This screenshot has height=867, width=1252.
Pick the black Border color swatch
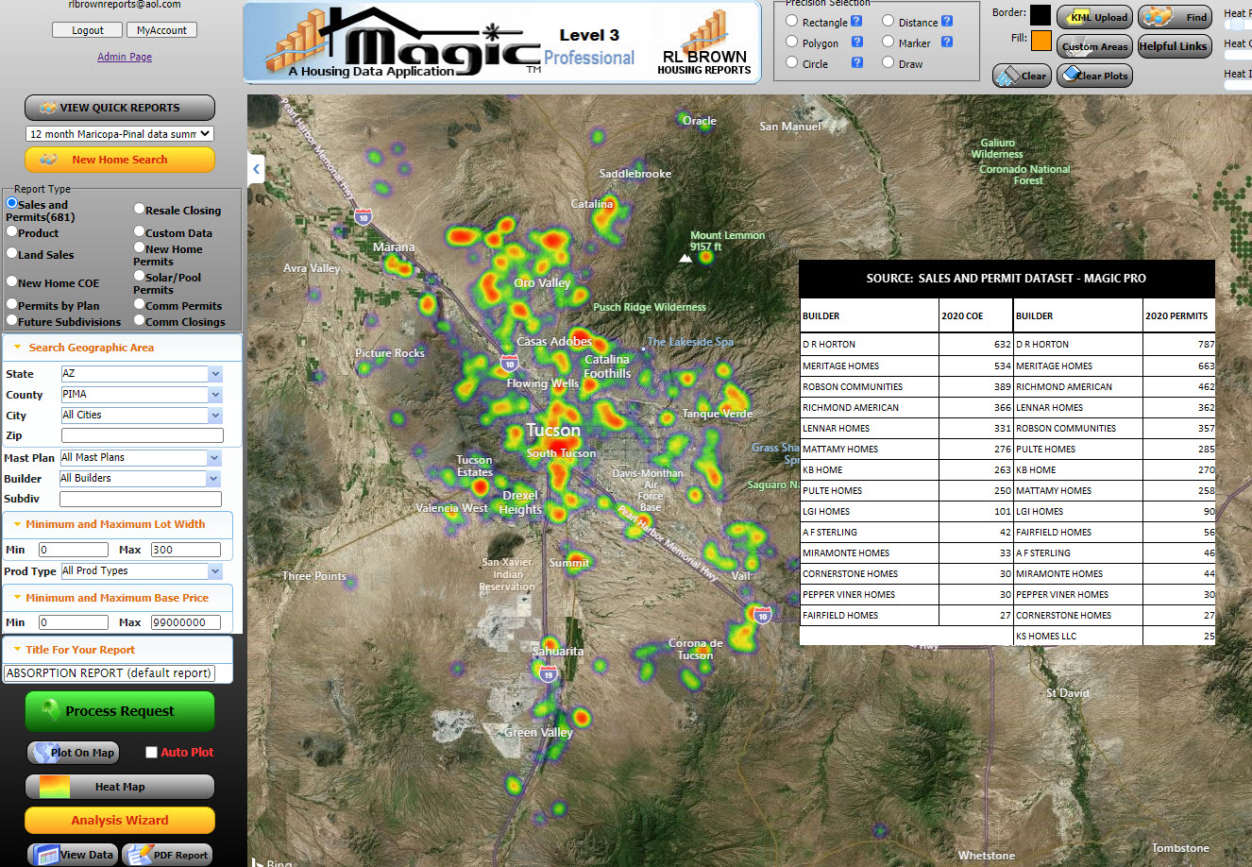1041,15
